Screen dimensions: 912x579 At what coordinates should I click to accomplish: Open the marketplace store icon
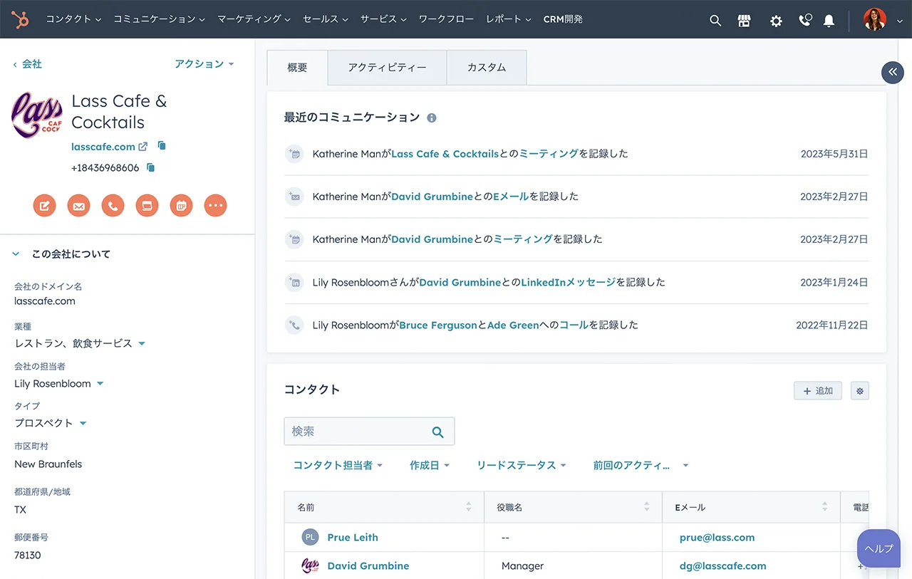[x=745, y=20]
